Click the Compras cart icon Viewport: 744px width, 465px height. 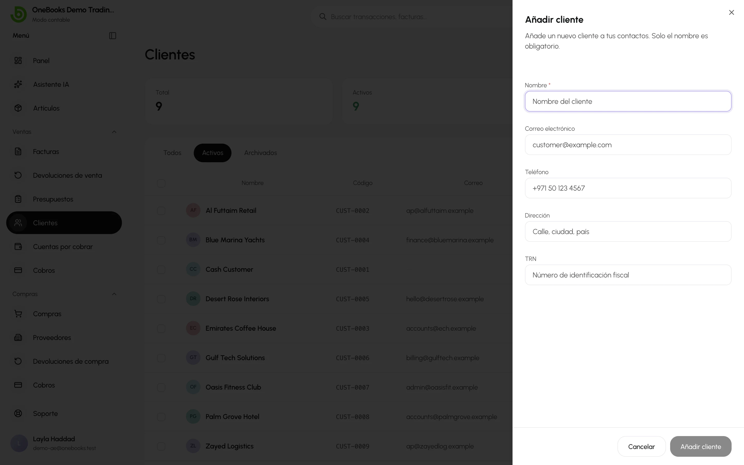tap(18, 314)
